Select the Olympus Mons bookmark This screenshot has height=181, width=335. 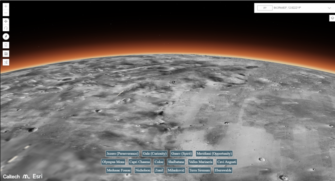113,162
